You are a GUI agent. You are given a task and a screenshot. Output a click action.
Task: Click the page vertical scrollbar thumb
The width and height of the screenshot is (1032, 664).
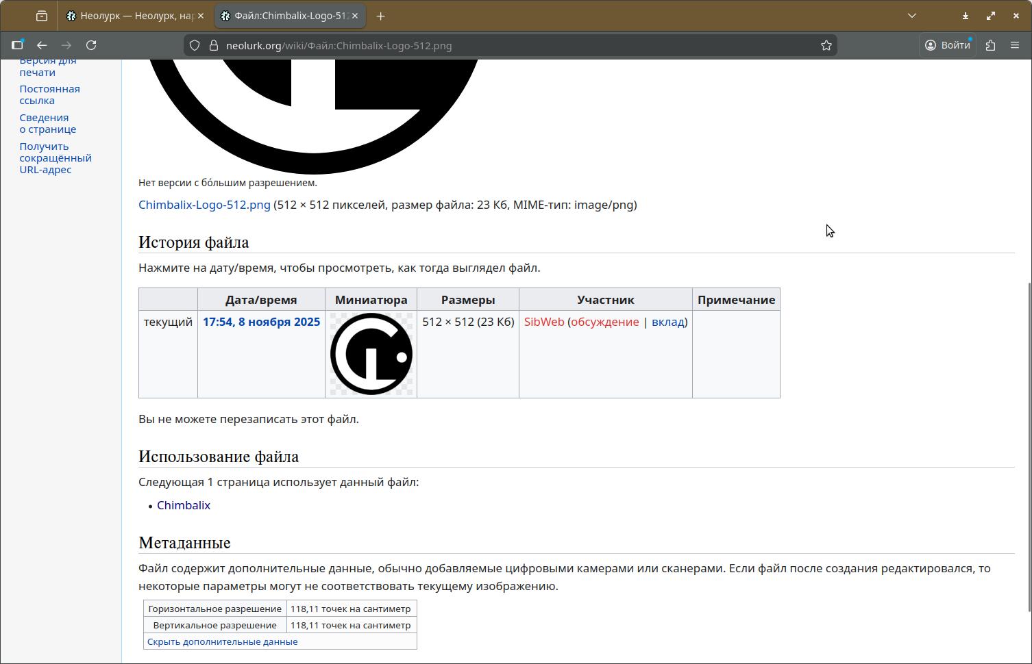click(x=1029, y=447)
